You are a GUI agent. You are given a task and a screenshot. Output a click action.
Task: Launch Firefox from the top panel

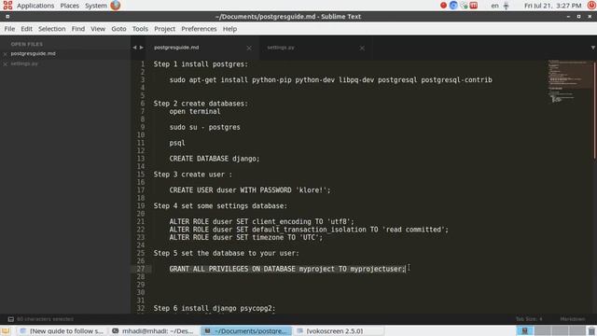click(x=116, y=6)
